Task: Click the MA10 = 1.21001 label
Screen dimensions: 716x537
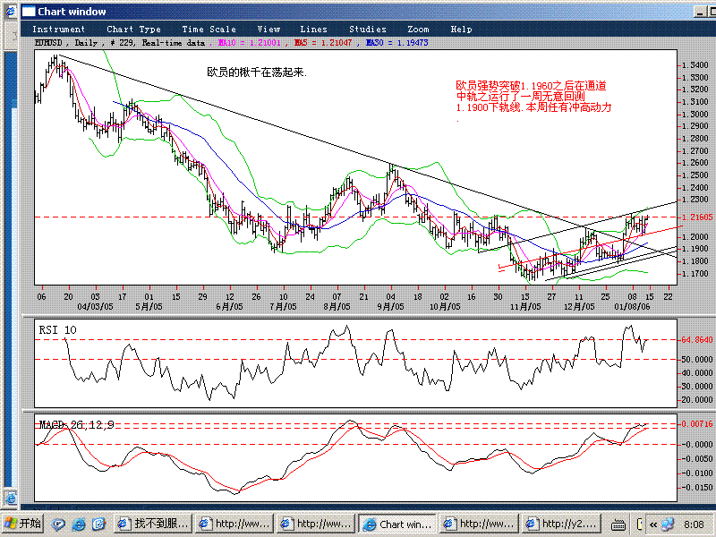Action: (250, 43)
